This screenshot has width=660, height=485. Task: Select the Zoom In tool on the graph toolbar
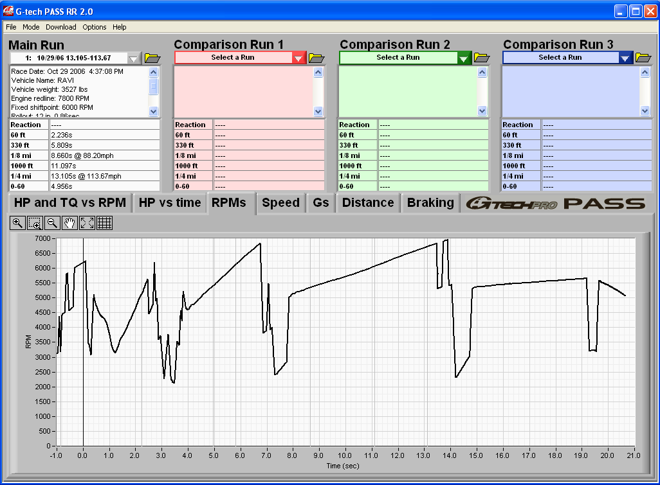[17, 223]
